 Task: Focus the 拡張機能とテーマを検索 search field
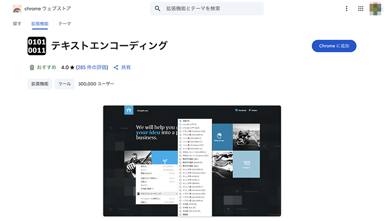[x=207, y=9]
